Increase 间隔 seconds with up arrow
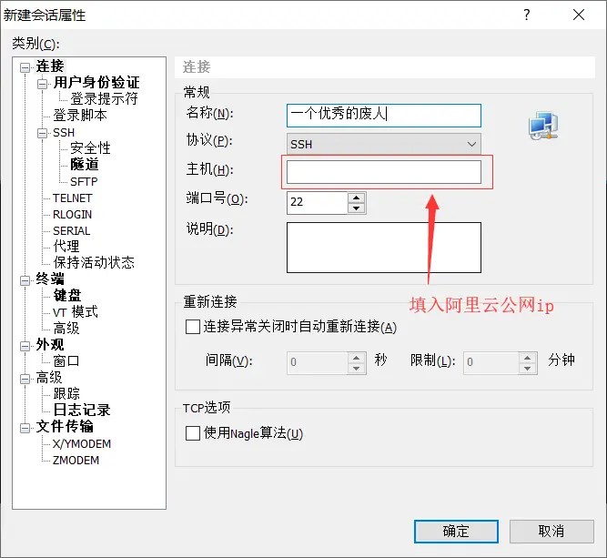 [356, 358]
